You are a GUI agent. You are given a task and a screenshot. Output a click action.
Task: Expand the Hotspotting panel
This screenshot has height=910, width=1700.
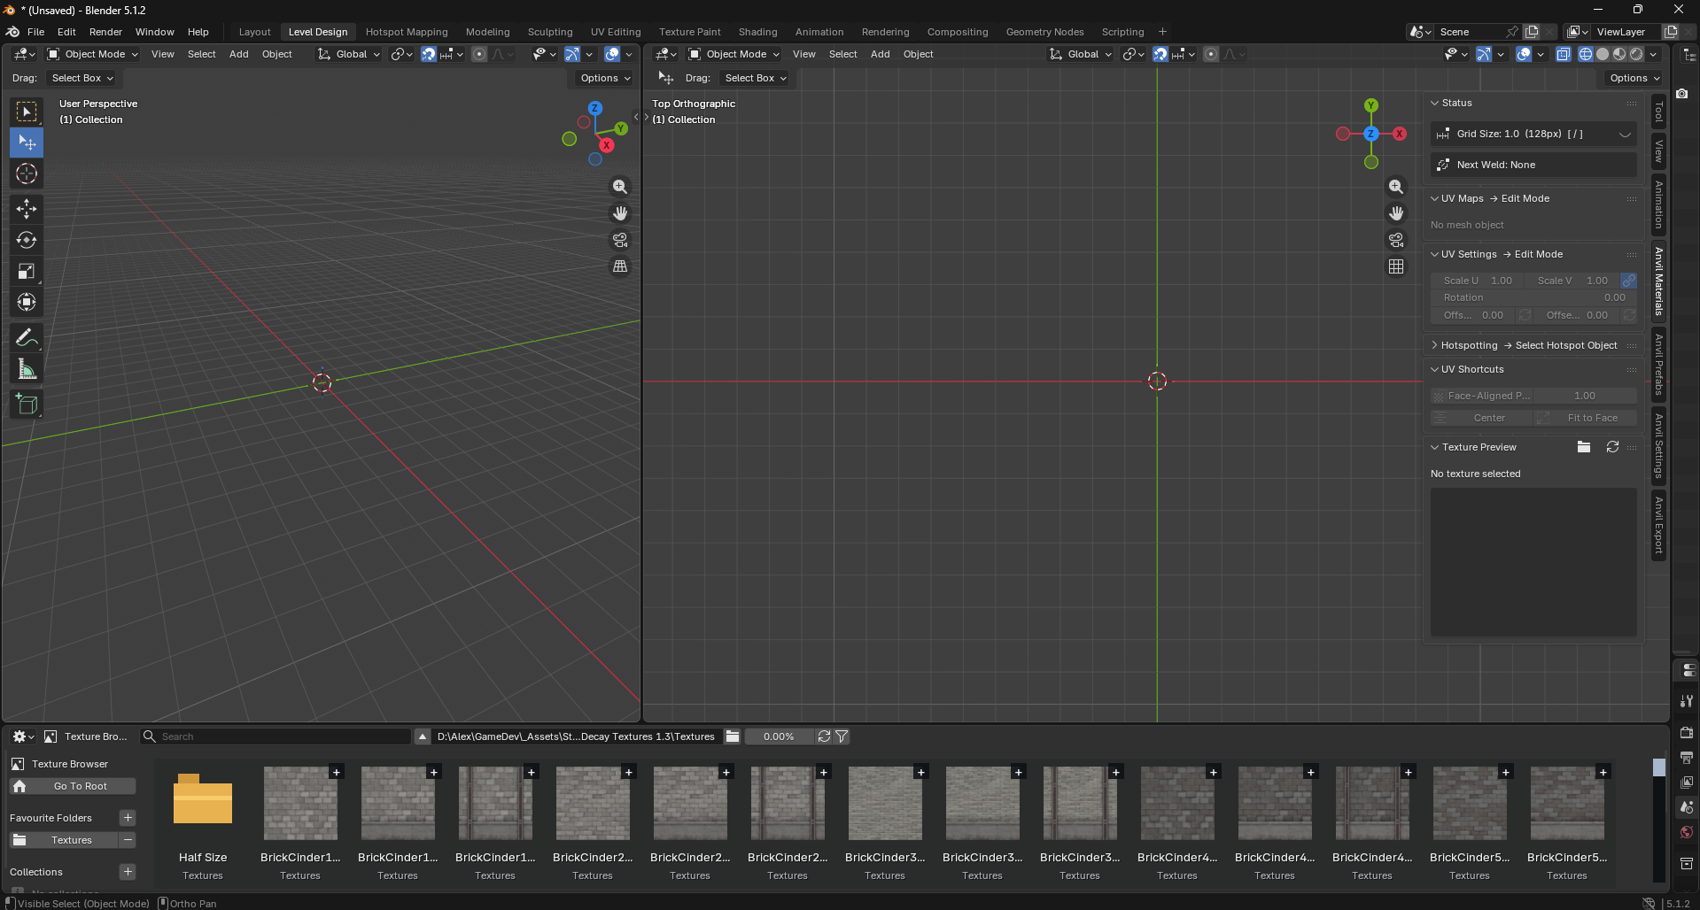pos(1435,345)
